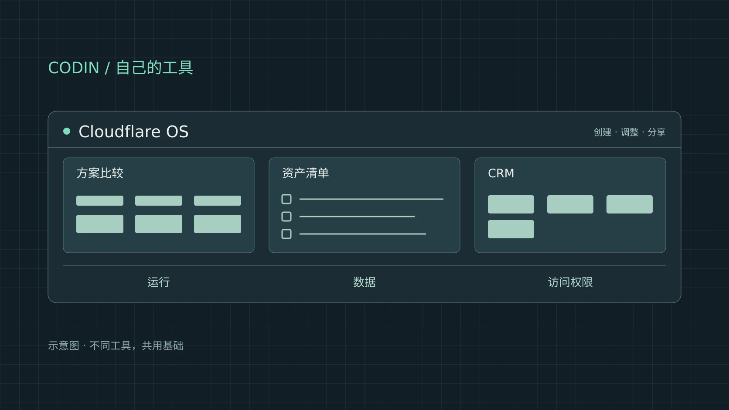Click the 创建 action in the header
The image size is (729, 410).
(603, 132)
